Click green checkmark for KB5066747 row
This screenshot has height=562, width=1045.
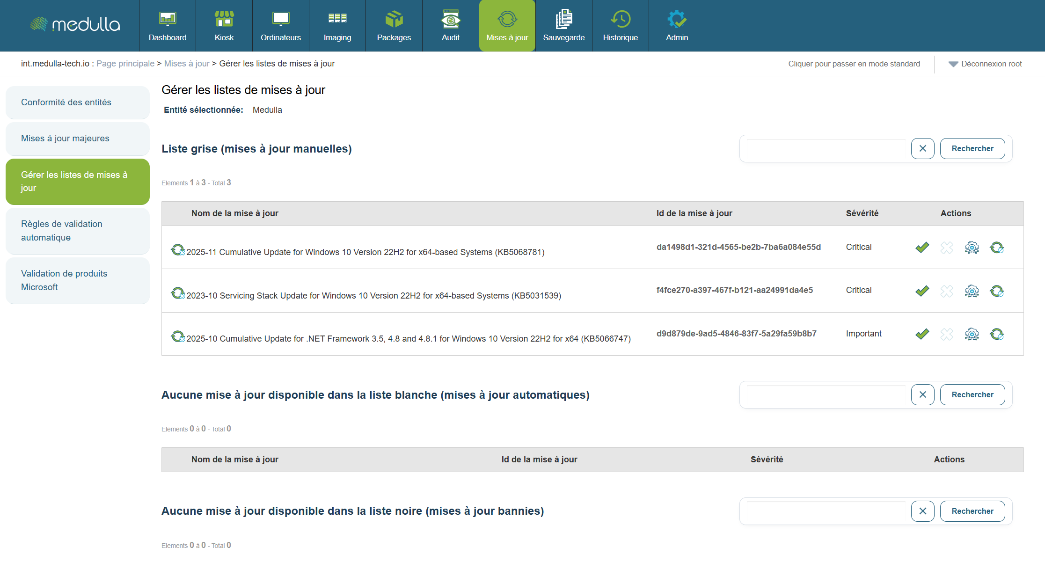tap(922, 334)
